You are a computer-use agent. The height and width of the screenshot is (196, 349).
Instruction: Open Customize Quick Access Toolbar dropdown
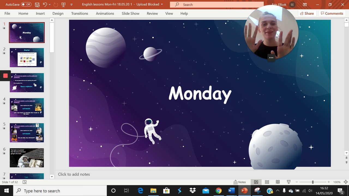point(71,5)
